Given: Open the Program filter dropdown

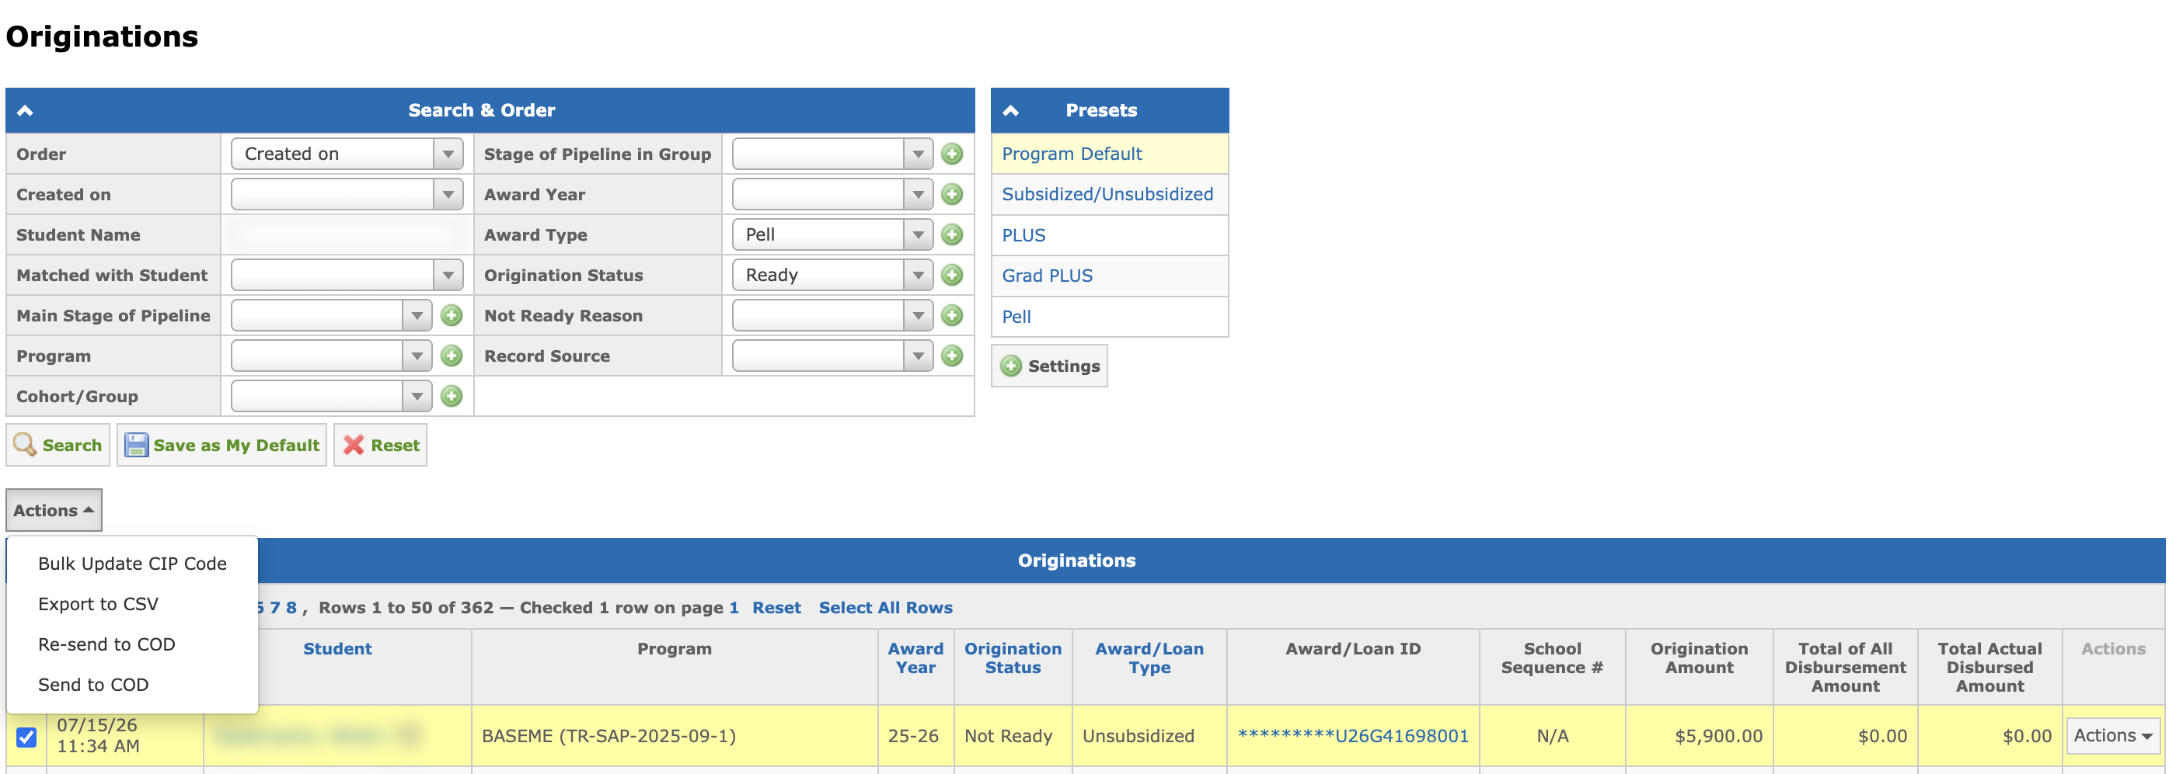Looking at the screenshot, I should (331, 356).
